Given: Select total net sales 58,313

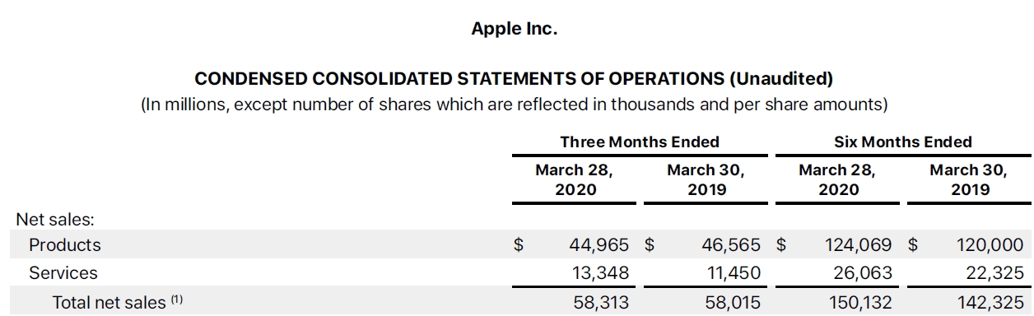Looking at the screenshot, I should click(x=601, y=302).
